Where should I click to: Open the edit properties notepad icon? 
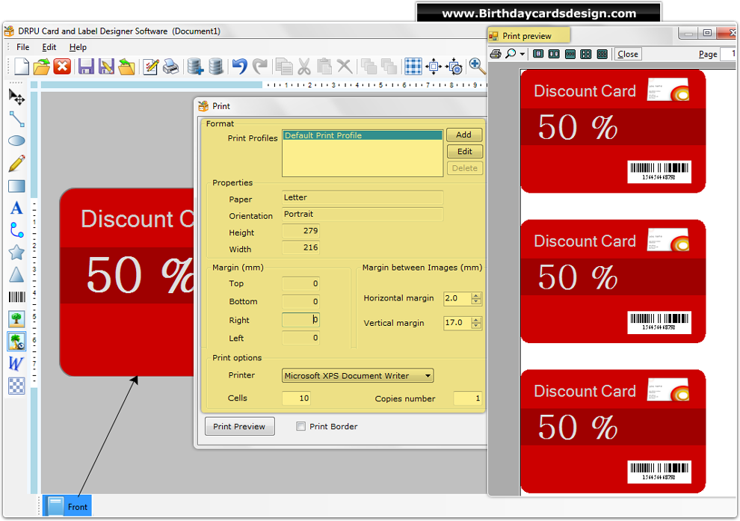tap(150, 67)
